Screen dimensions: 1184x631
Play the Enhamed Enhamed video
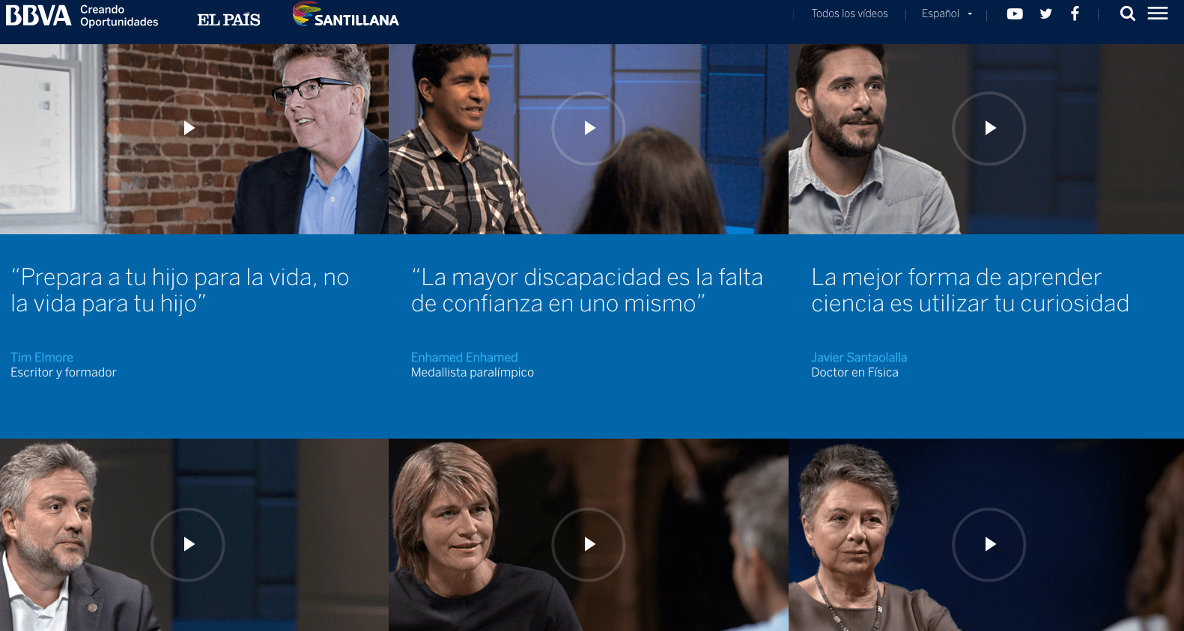click(589, 128)
